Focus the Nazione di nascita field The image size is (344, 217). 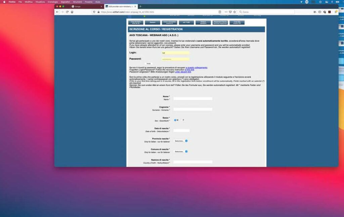(193, 162)
